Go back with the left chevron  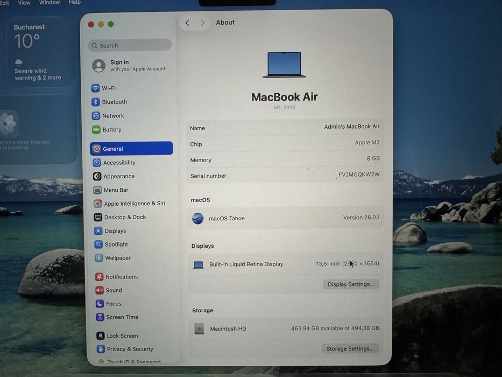pyautogui.click(x=187, y=23)
